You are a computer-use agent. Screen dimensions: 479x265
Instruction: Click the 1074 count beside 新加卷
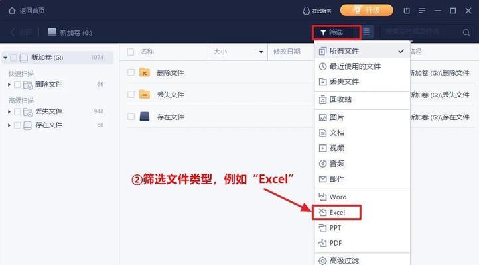pos(97,58)
